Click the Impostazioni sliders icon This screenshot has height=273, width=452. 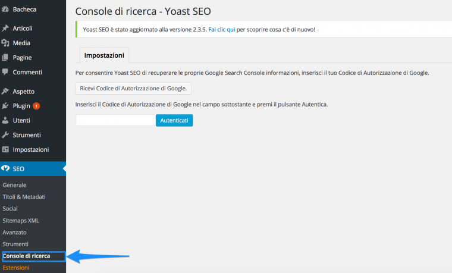pyautogui.click(x=5, y=149)
